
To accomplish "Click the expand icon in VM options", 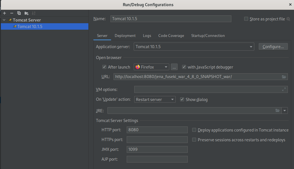I will tap(284, 90).
